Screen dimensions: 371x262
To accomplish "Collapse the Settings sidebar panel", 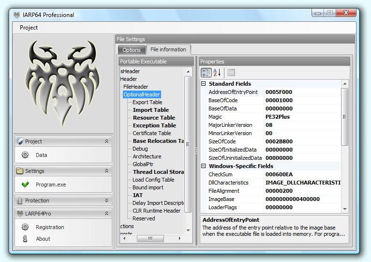I will 107,171.
